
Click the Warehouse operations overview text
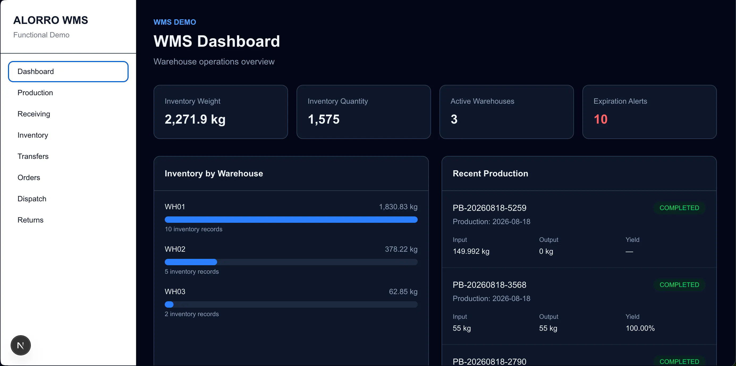point(214,62)
